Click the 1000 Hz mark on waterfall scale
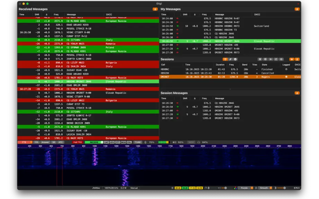The width and height of the screenshot is (319, 199). click(94, 146)
